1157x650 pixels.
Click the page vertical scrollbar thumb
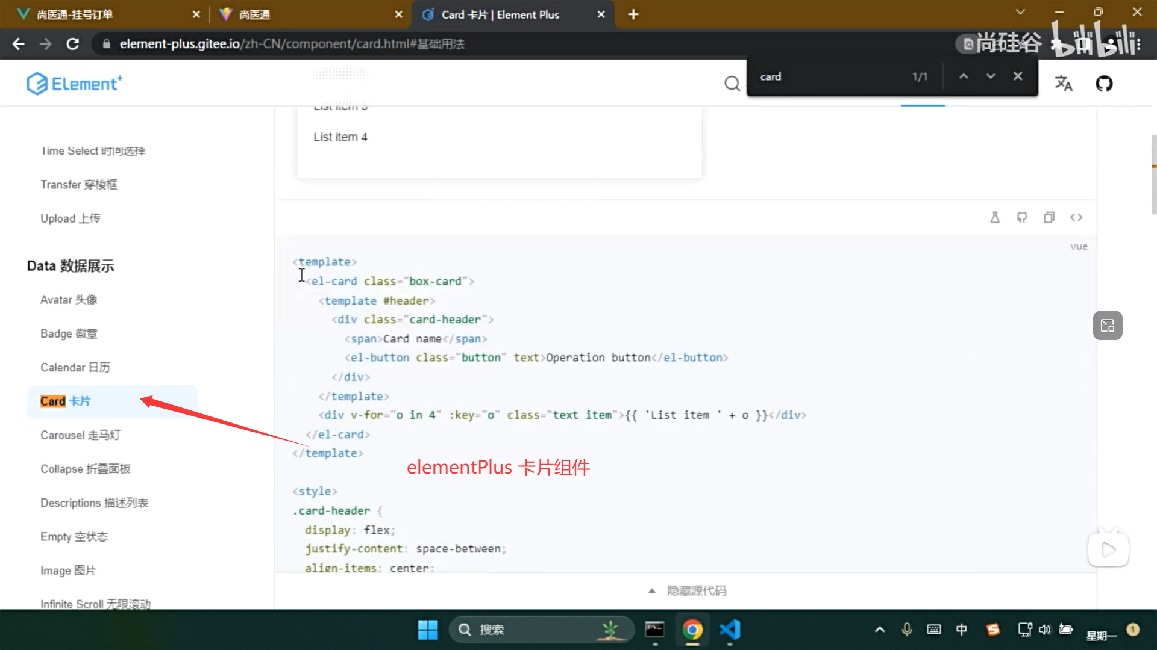click(x=1153, y=175)
